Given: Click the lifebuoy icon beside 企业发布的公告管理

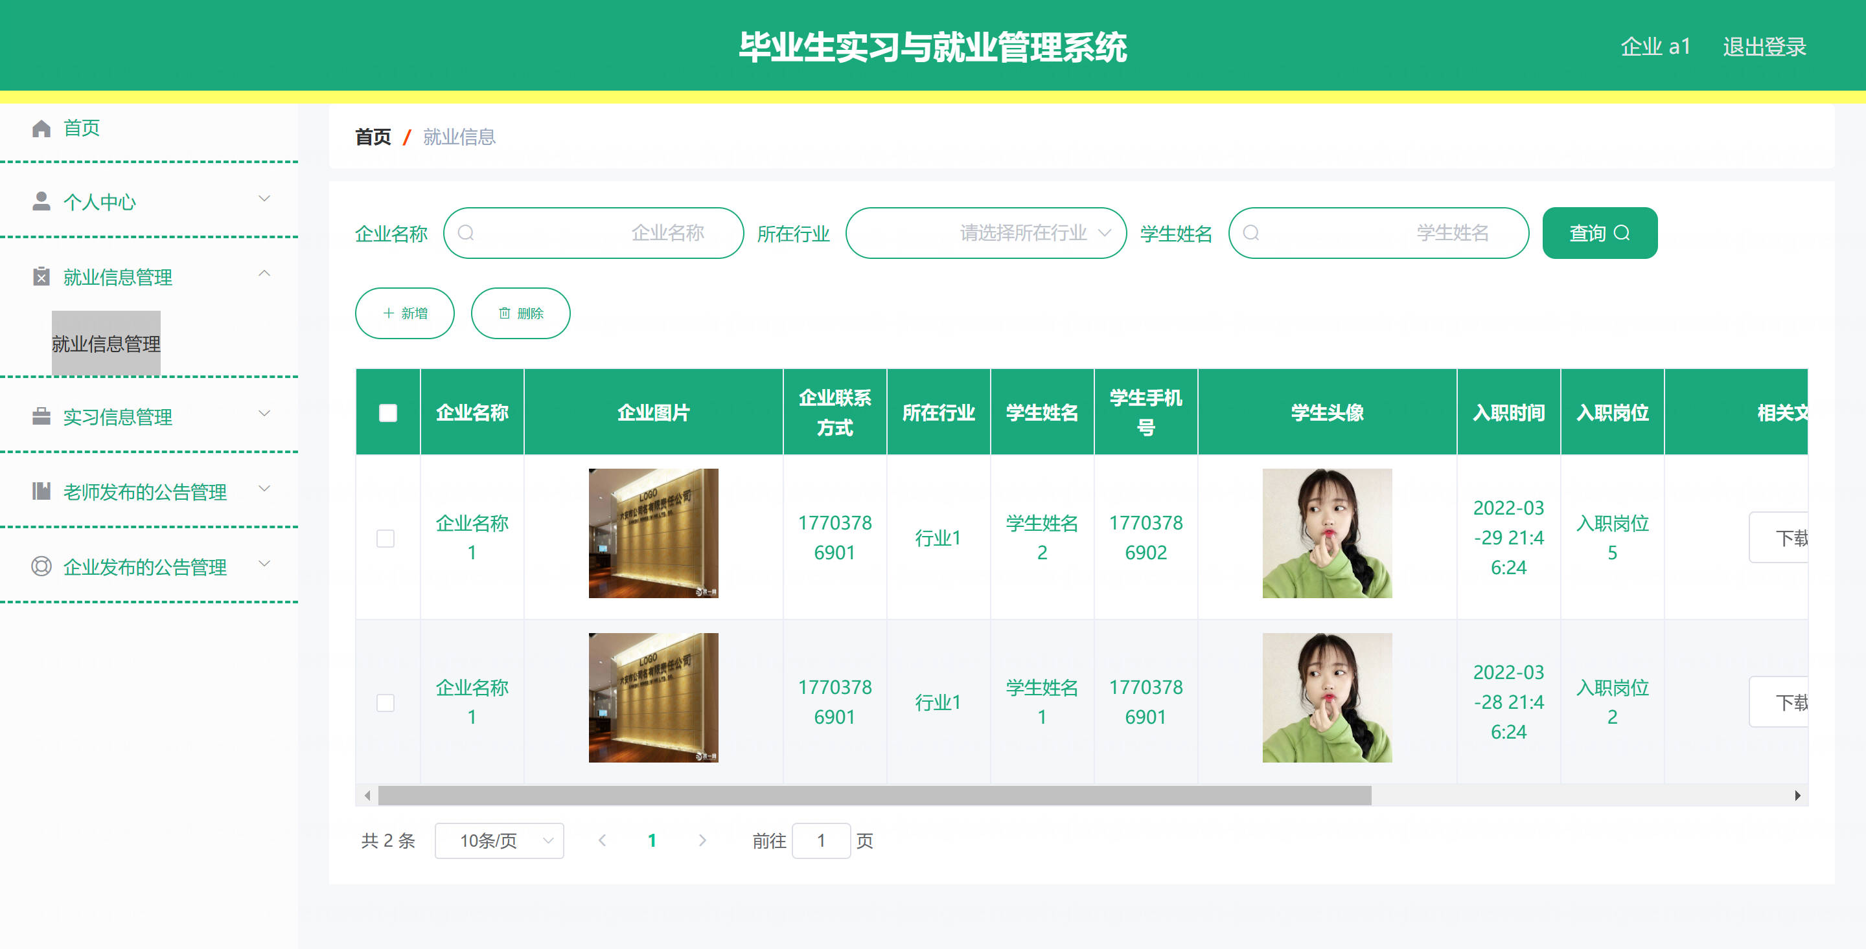Looking at the screenshot, I should [41, 566].
